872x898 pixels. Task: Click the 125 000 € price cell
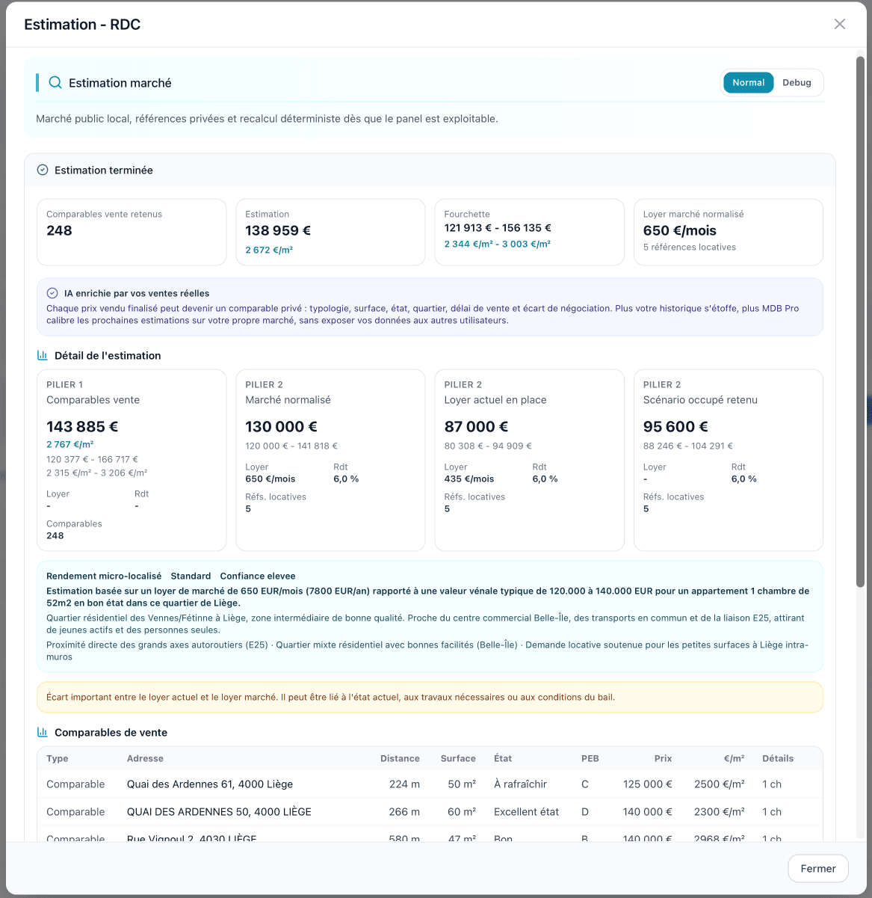point(648,784)
